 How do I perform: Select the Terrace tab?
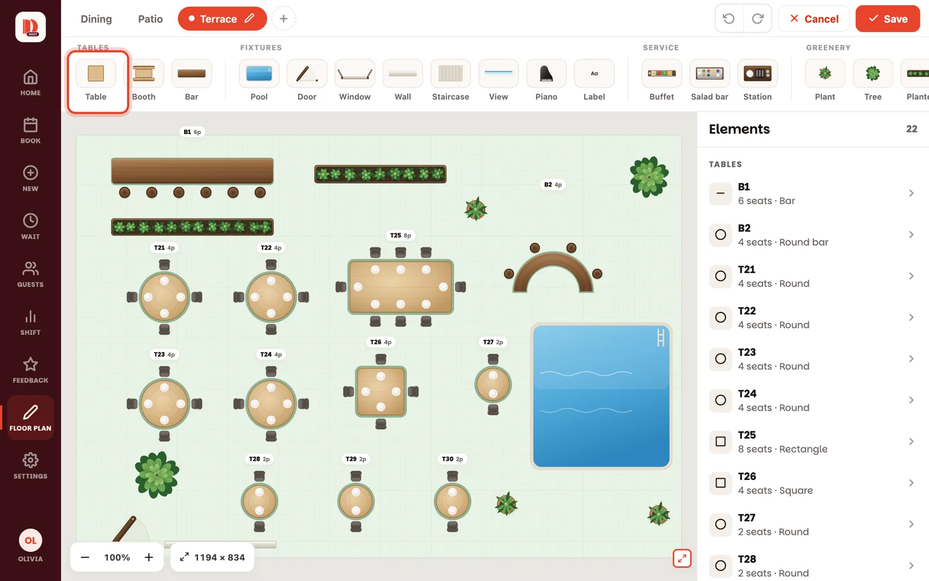coord(222,19)
